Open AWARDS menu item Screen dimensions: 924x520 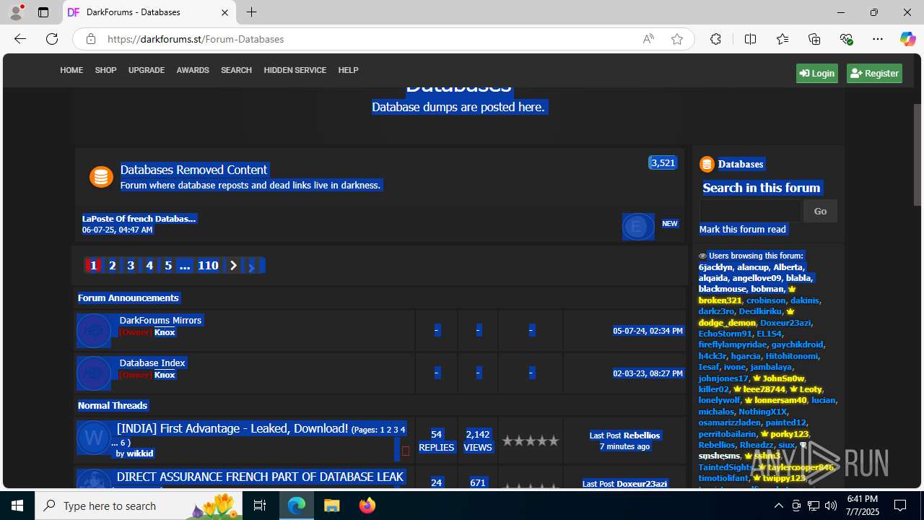click(x=193, y=70)
